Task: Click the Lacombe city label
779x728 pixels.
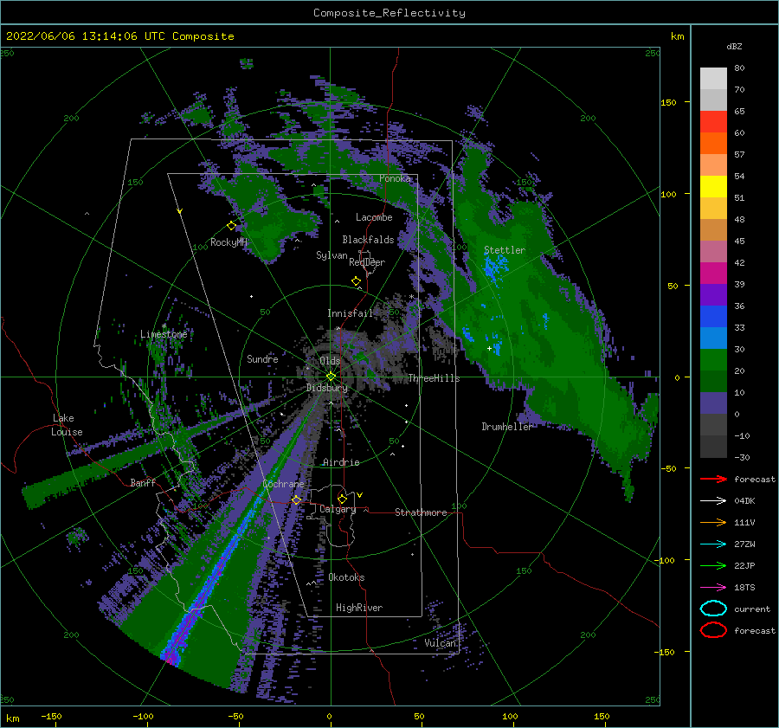Action: click(374, 217)
